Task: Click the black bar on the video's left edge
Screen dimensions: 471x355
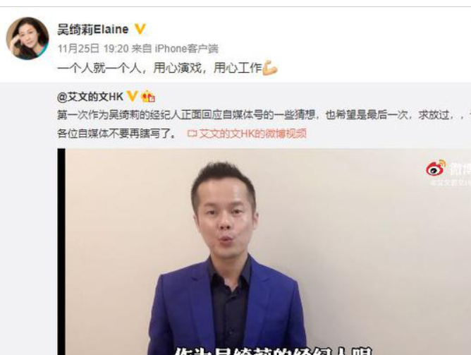Action: pyautogui.click(x=61, y=251)
